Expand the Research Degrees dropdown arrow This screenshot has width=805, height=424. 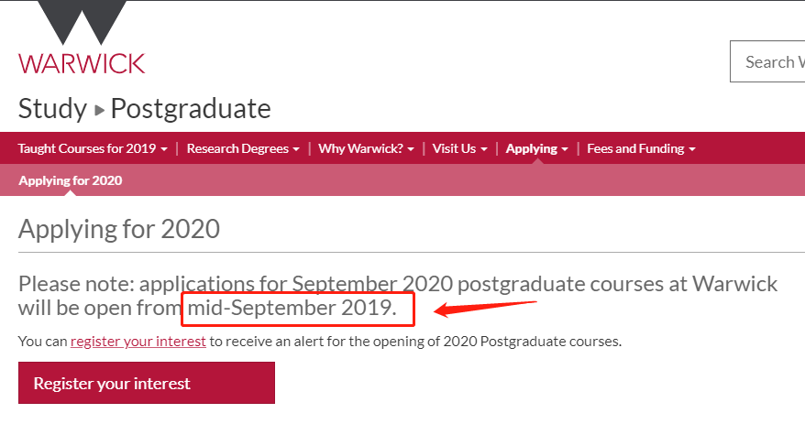tap(296, 149)
